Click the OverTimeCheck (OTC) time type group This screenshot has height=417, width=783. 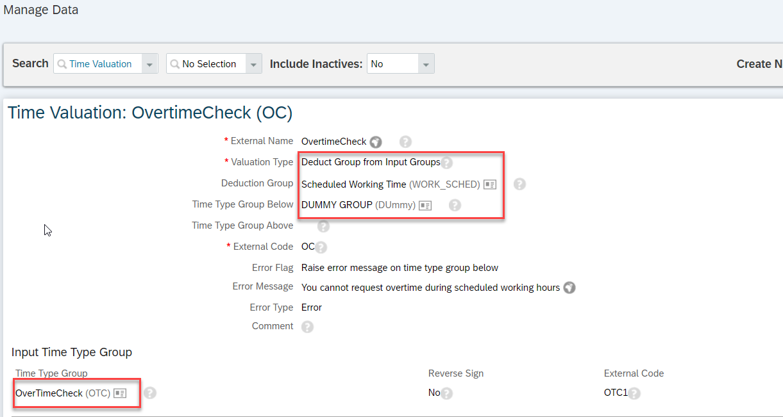(63, 393)
